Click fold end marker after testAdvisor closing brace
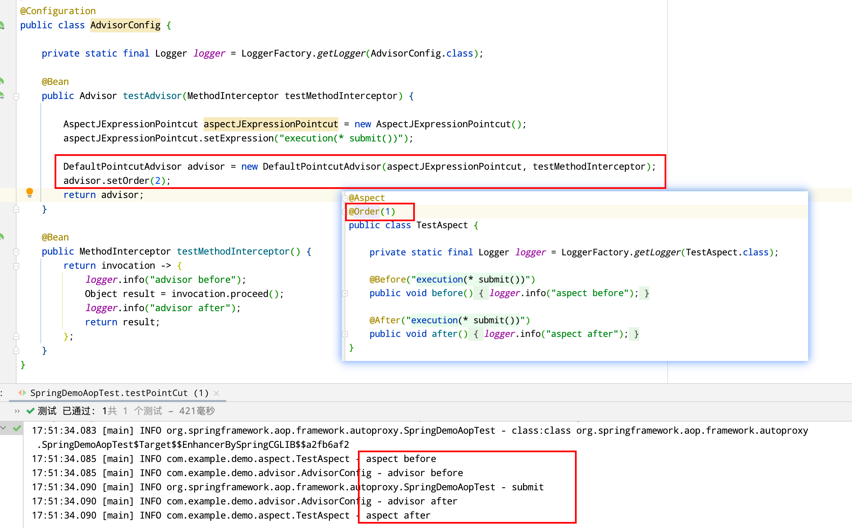The height and width of the screenshot is (528, 852). (x=16, y=209)
